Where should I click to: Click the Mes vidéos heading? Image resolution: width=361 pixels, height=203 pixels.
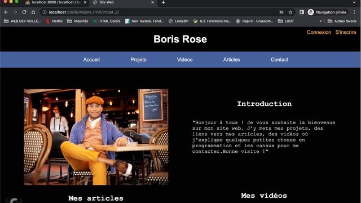tap(264, 196)
